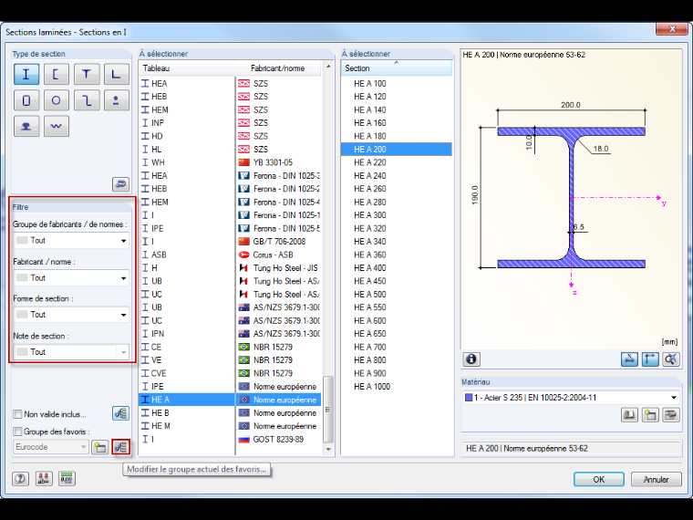693x520 pixels.
Task: Click the 'Section' column header
Action: (x=397, y=68)
